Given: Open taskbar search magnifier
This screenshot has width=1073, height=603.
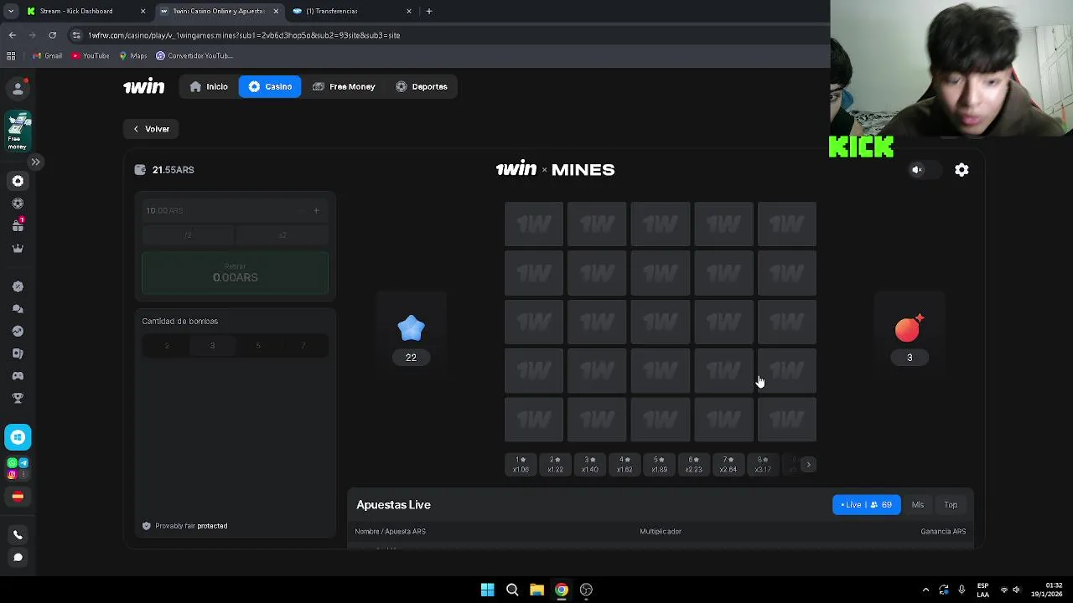Looking at the screenshot, I should point(512,590).
